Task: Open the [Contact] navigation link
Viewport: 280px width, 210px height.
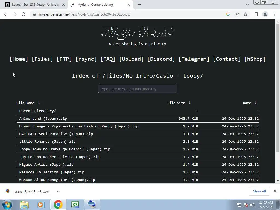Action: 227,59
